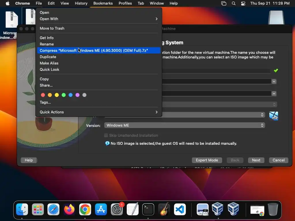295x221 pixels.
Task: Open the History menu
Action: pos(81,3)
